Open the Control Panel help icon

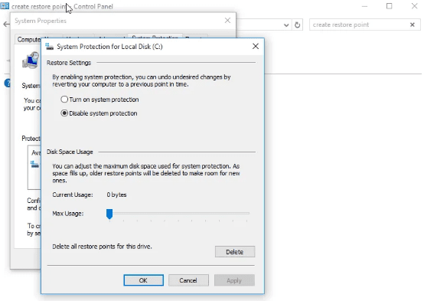click(8, 83)
